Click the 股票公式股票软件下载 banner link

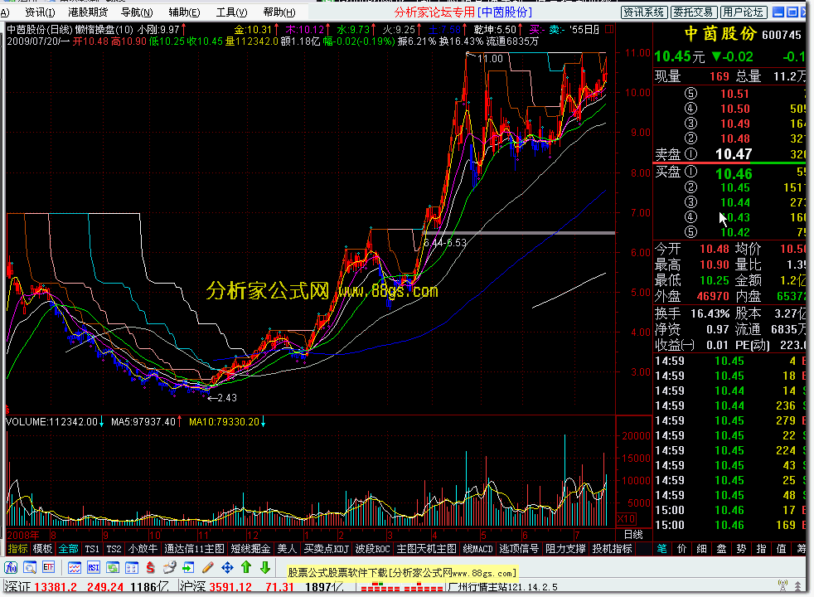coord(403,573)
